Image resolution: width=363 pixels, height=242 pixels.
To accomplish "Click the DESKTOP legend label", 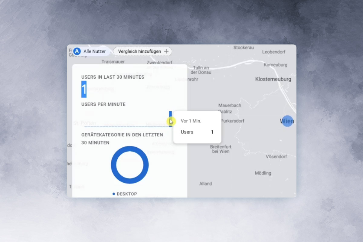I will tap(127, 194).
